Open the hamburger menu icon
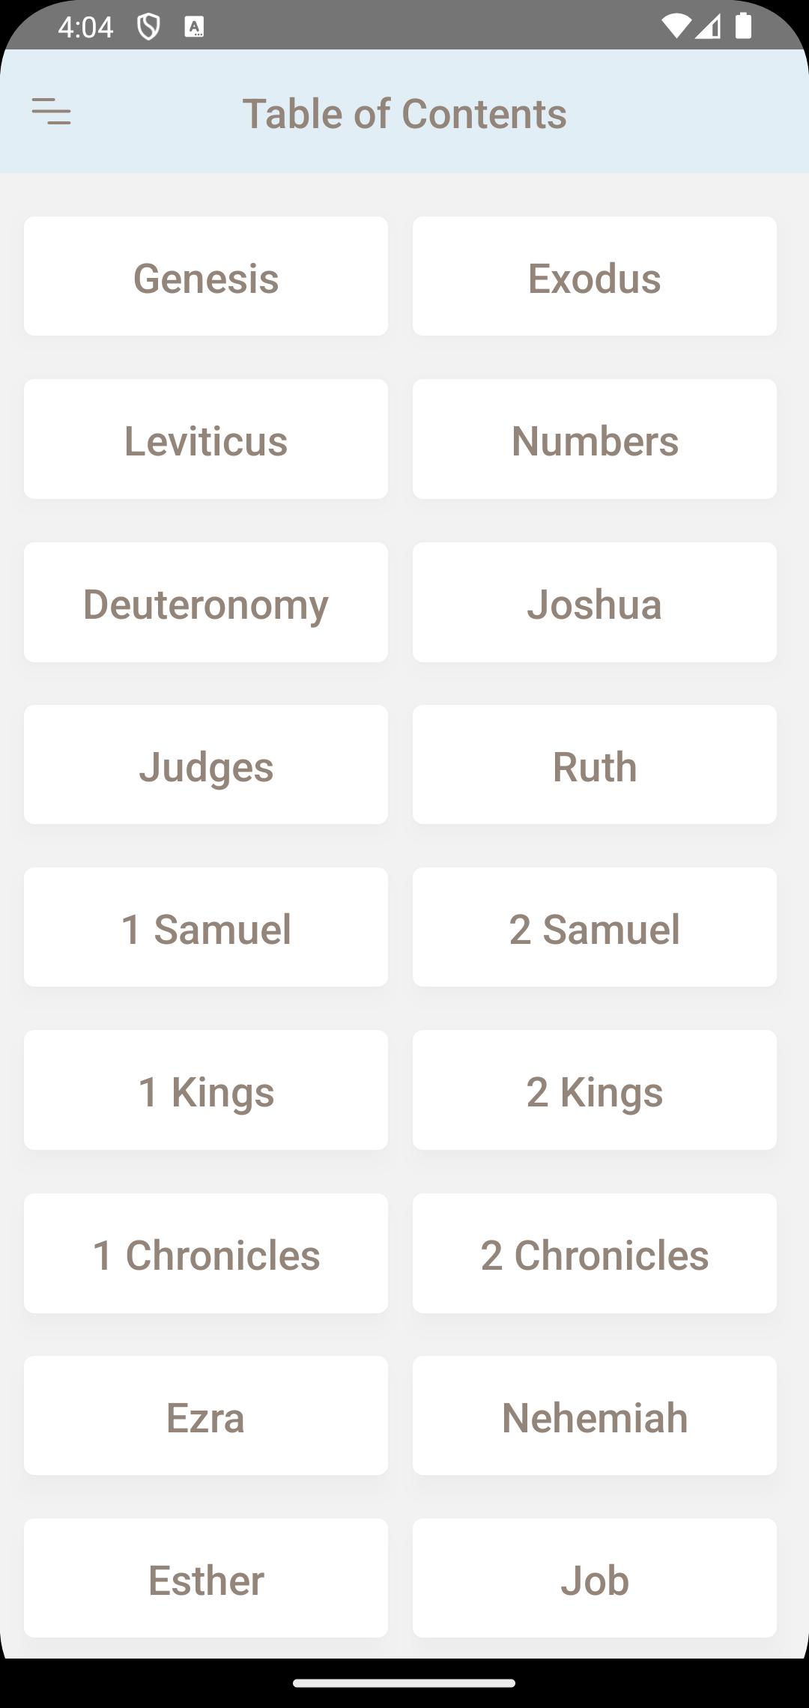This screenshot has height=1708, width=809. click(51, 112)
